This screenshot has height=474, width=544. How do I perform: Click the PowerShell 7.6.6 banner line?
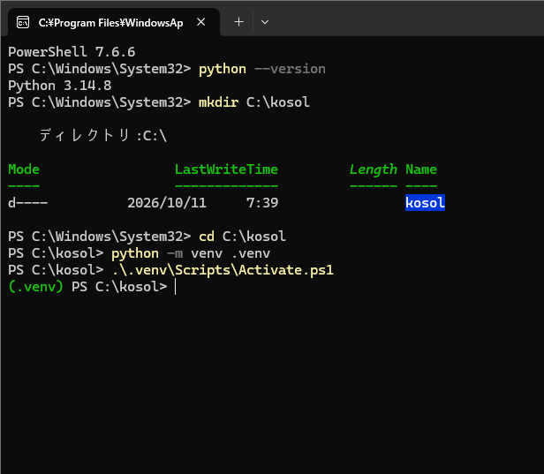pyautogui.click(x=72, y=52)
